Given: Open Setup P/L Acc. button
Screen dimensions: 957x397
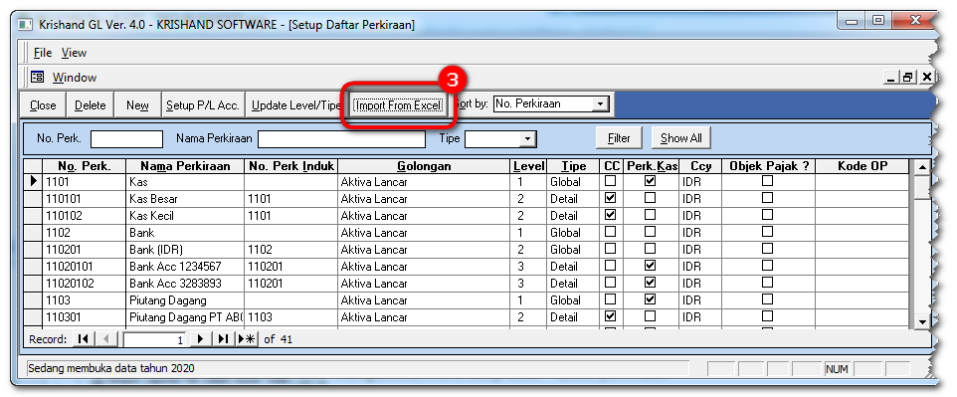Looking at the screenshot, I should (204, 105).
